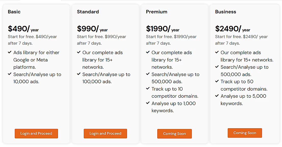
Task: Click Login and Proceed under Standard plan
Action: pyautogui.click(x=105, y=134)
